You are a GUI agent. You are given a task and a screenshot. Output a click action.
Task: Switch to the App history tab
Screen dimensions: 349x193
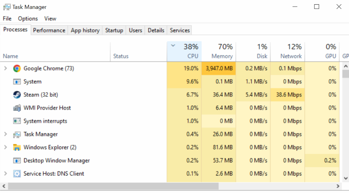click(x=85, y=30)
